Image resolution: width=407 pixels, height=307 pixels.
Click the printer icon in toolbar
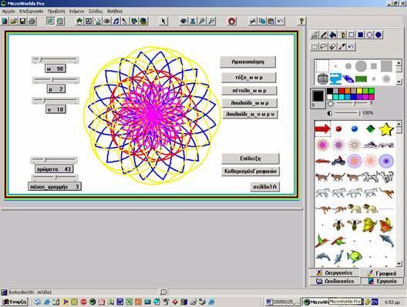(x=32, y=21)
